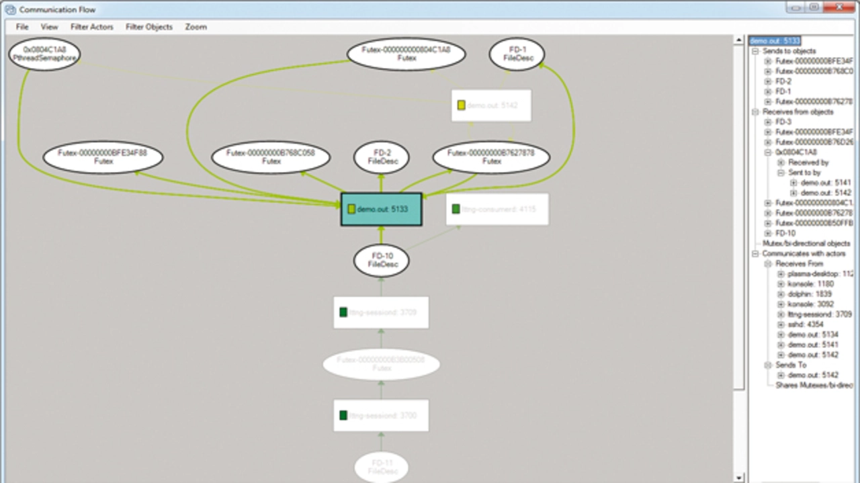The width and height of the screenshot is (860, 483).
Task: Select the PthreadSemaphore 0x0804C1A8 node
Action: tap(45, 54)
